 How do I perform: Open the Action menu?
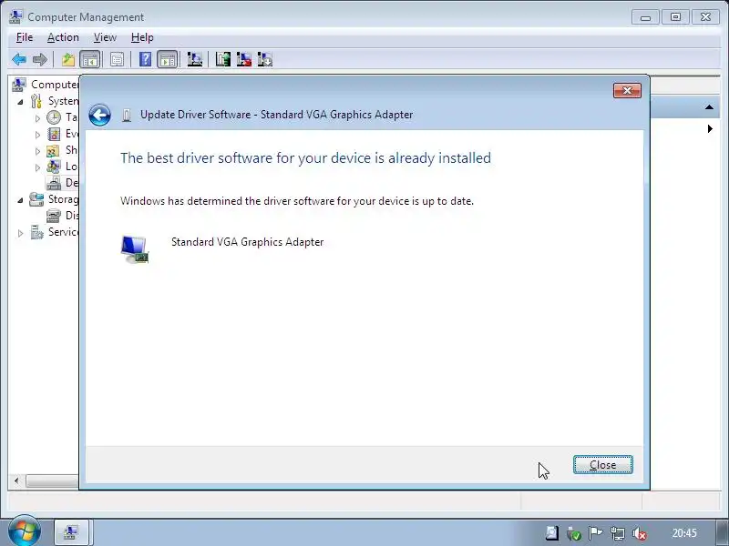tap(63, 37)
